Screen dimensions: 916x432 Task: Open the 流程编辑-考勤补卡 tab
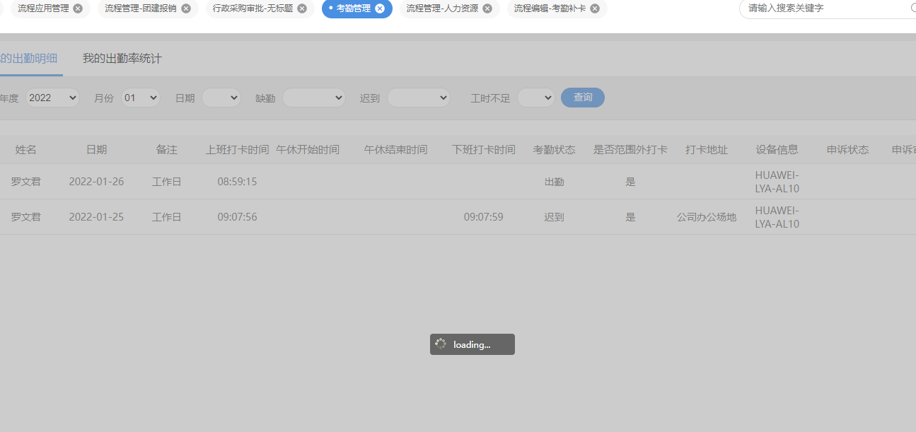point(549,8)
